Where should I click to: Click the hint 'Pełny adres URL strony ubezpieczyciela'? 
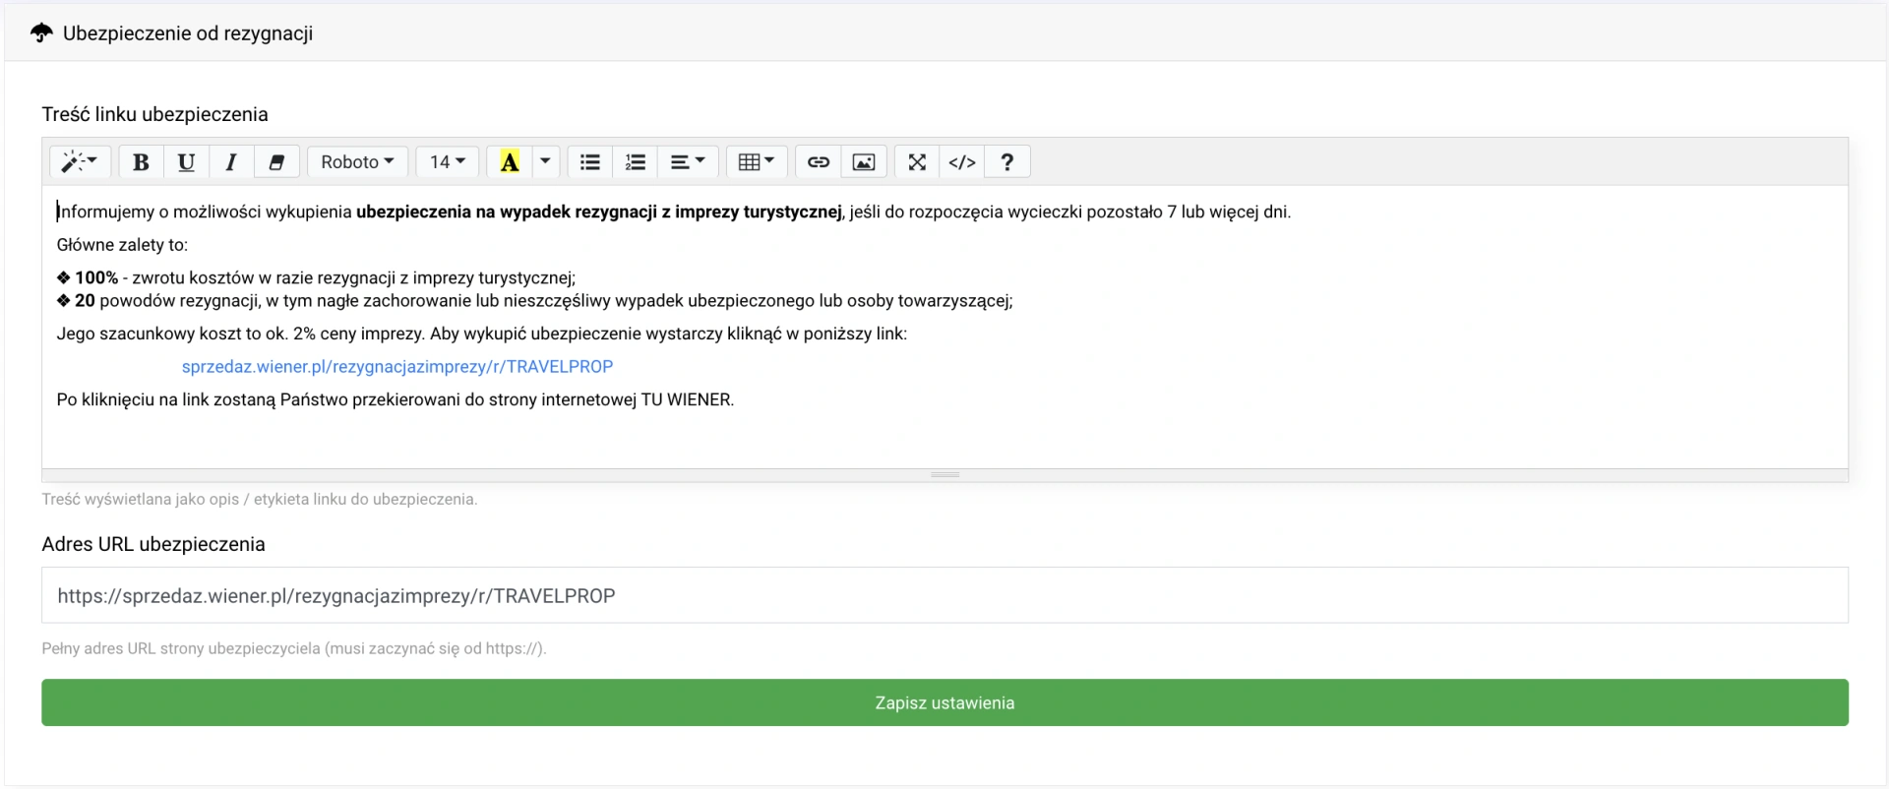(x=294, y=648)
